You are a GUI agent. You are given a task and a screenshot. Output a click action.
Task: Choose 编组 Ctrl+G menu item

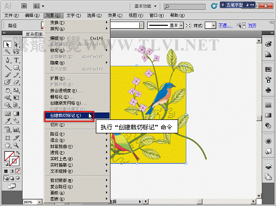coord(77,38)
